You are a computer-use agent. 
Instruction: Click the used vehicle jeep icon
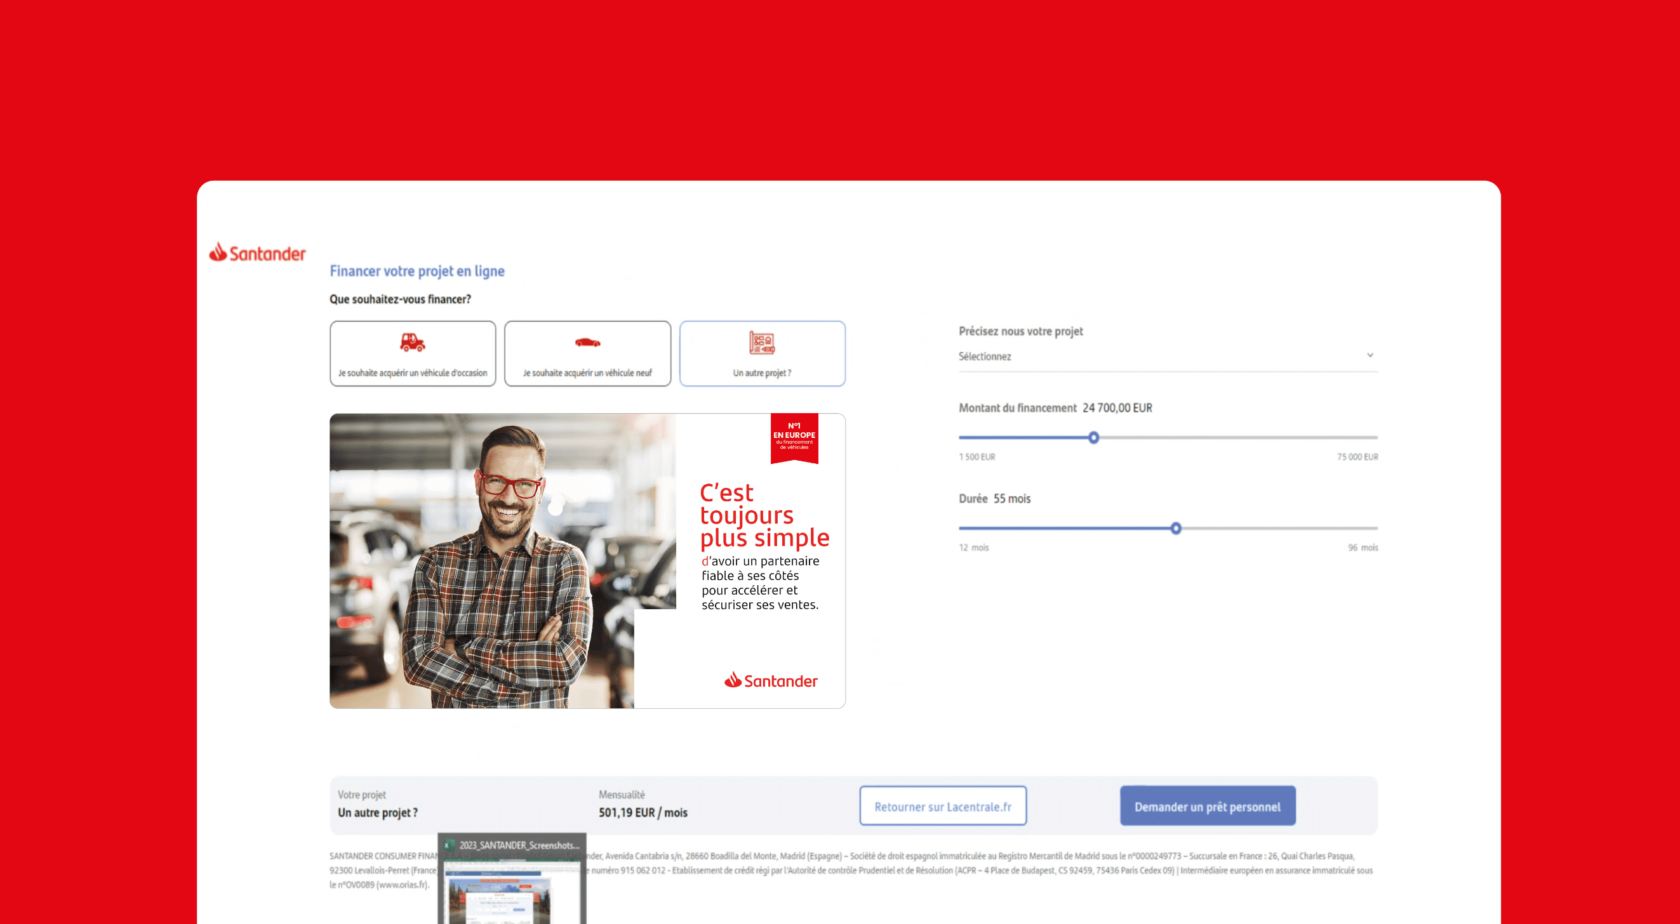(412, 341)
